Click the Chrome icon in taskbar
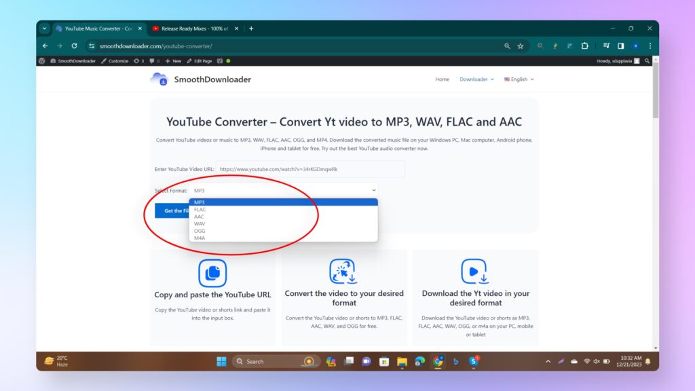695x391 pixels. point(438,361)
